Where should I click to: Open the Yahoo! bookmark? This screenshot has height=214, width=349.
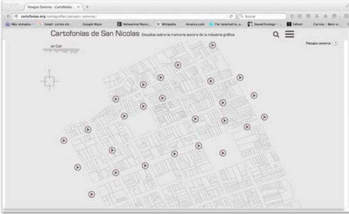[295, 24]
